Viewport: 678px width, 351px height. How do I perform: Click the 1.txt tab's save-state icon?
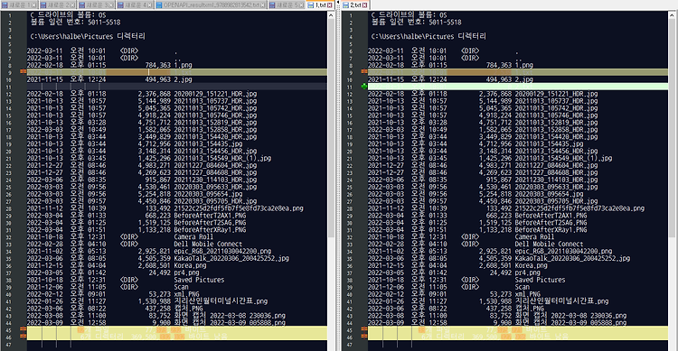[310, 5]
